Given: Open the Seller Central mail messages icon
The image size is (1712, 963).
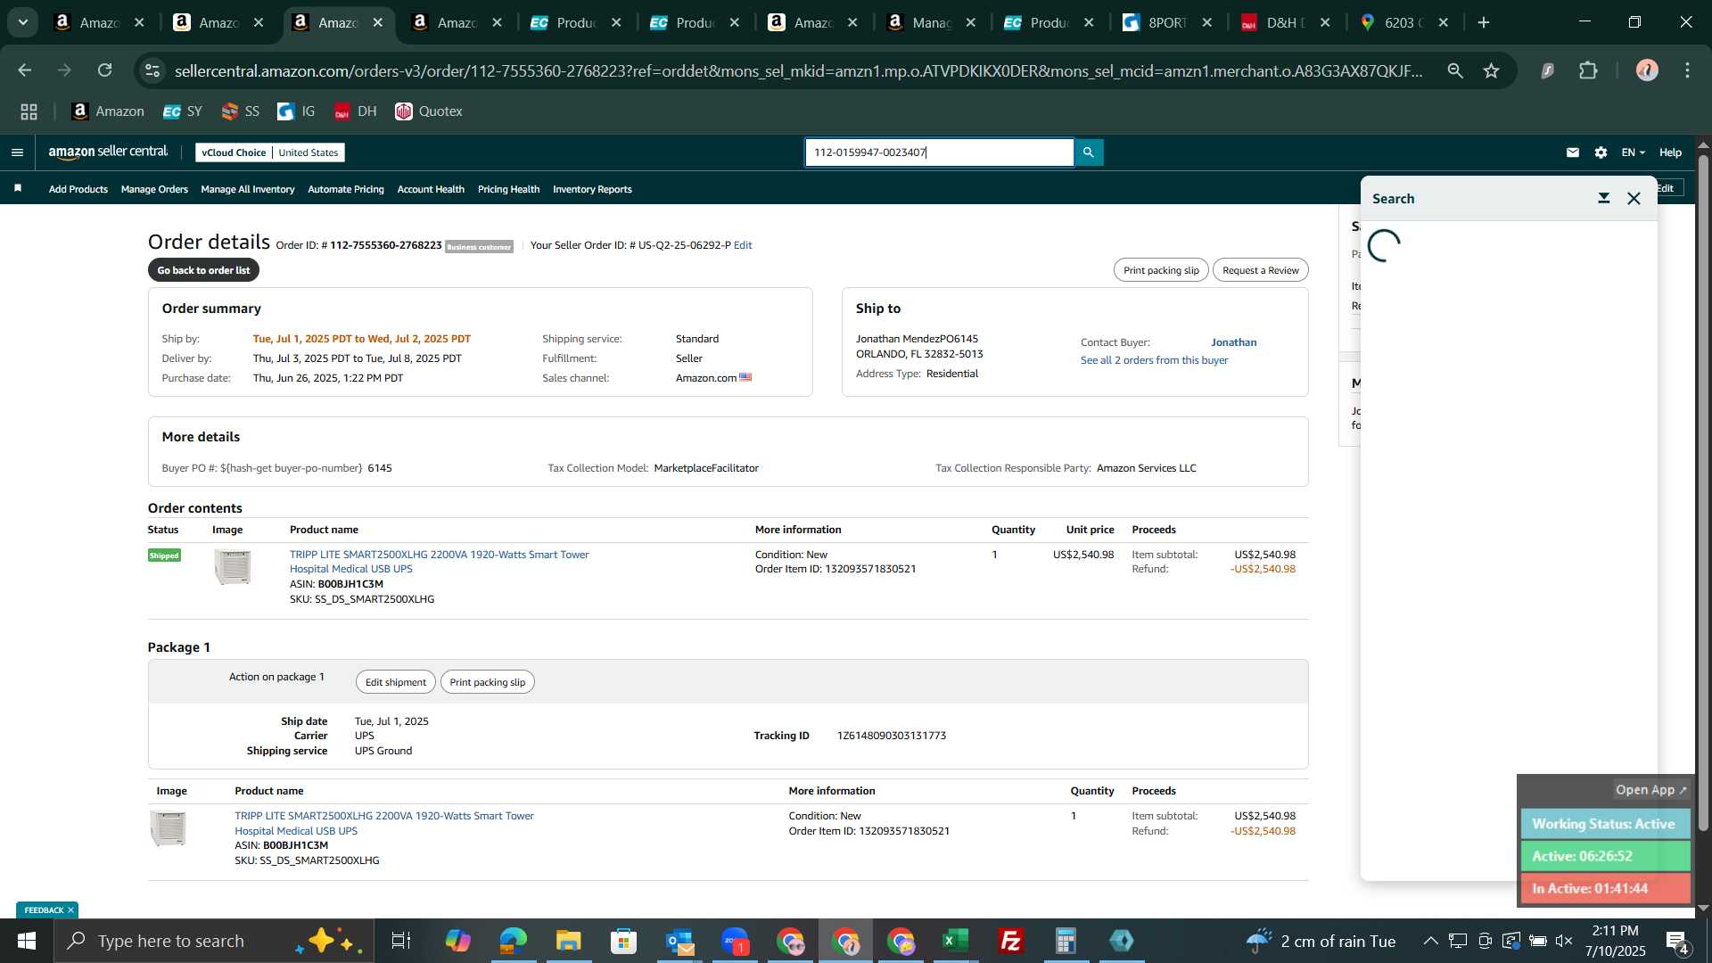Looking at the screenshot, I should tap(1573, 152).
